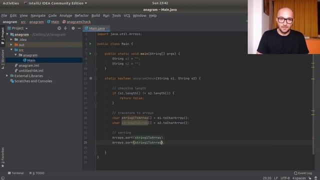
Task: Open the Structure tool window tab
Action: click(2, 59)
